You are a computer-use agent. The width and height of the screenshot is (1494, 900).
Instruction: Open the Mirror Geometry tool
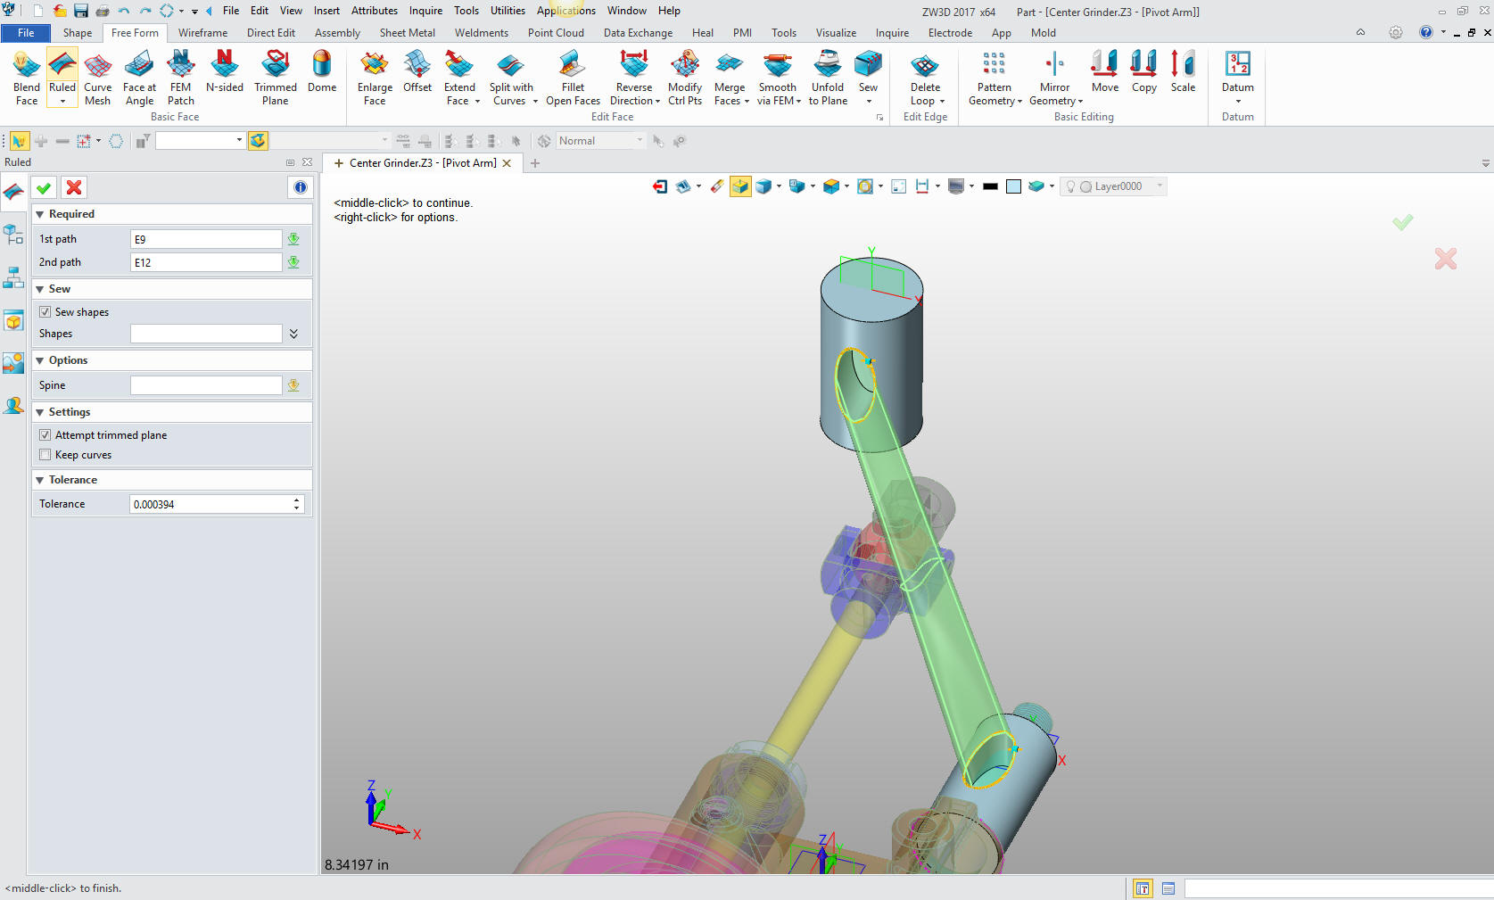click(x=1055, y=78)
